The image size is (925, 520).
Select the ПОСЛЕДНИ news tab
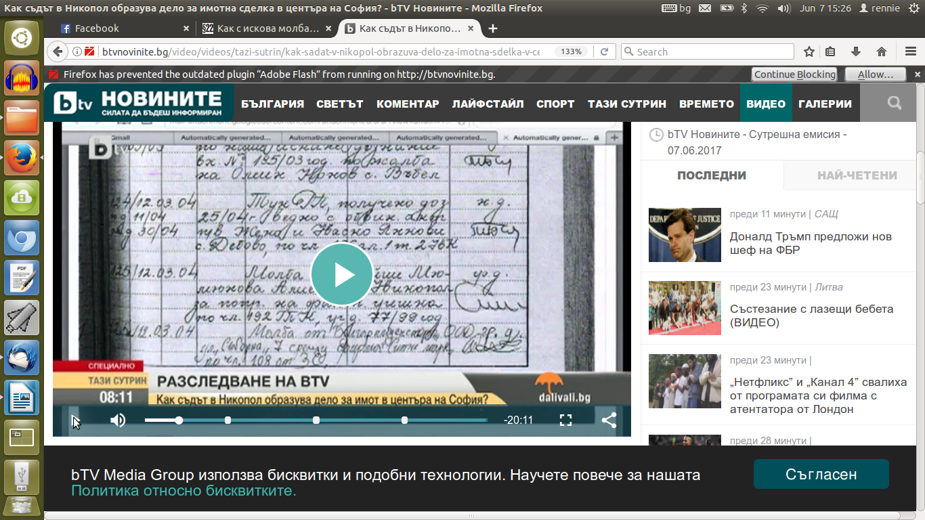pos(712,175)
